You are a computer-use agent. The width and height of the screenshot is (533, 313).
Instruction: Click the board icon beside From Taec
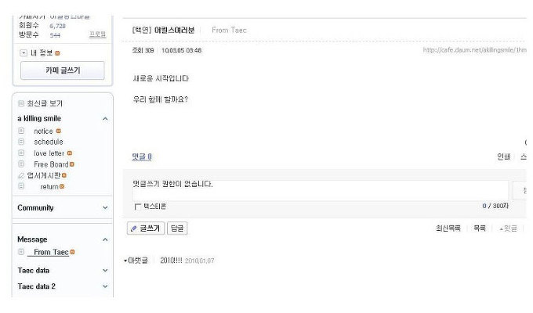point(21,251)
